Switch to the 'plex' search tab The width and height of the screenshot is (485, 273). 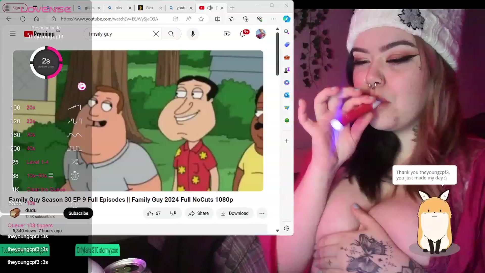pyautogui.click(x=119, y=8)
